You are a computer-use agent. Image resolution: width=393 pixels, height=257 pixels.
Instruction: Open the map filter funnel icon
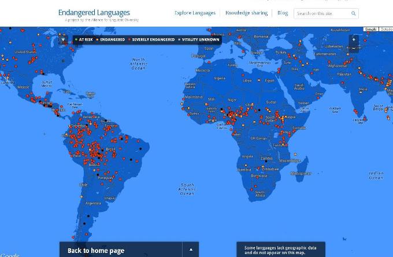click(63, 40)
